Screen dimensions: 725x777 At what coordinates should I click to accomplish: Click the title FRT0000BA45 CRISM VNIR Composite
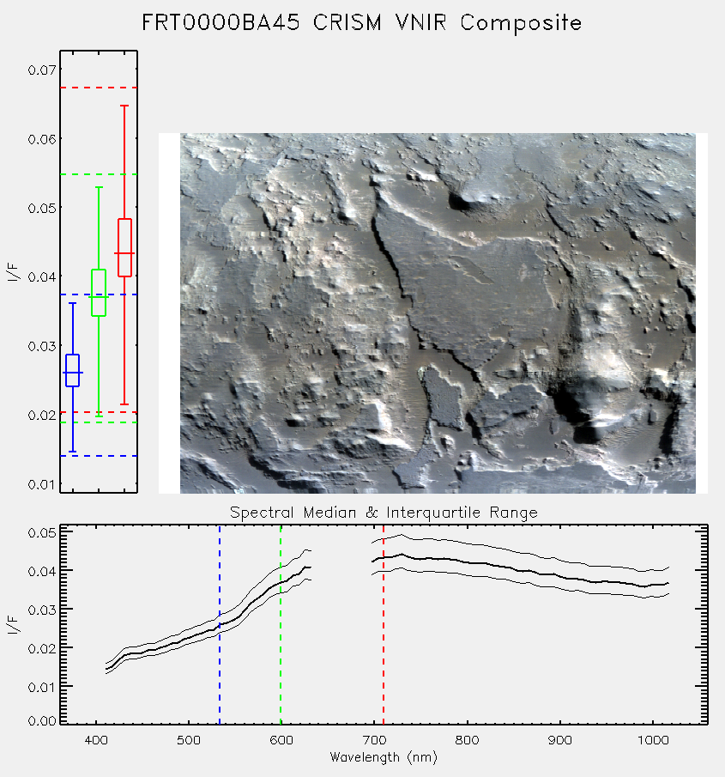(362, 23)
